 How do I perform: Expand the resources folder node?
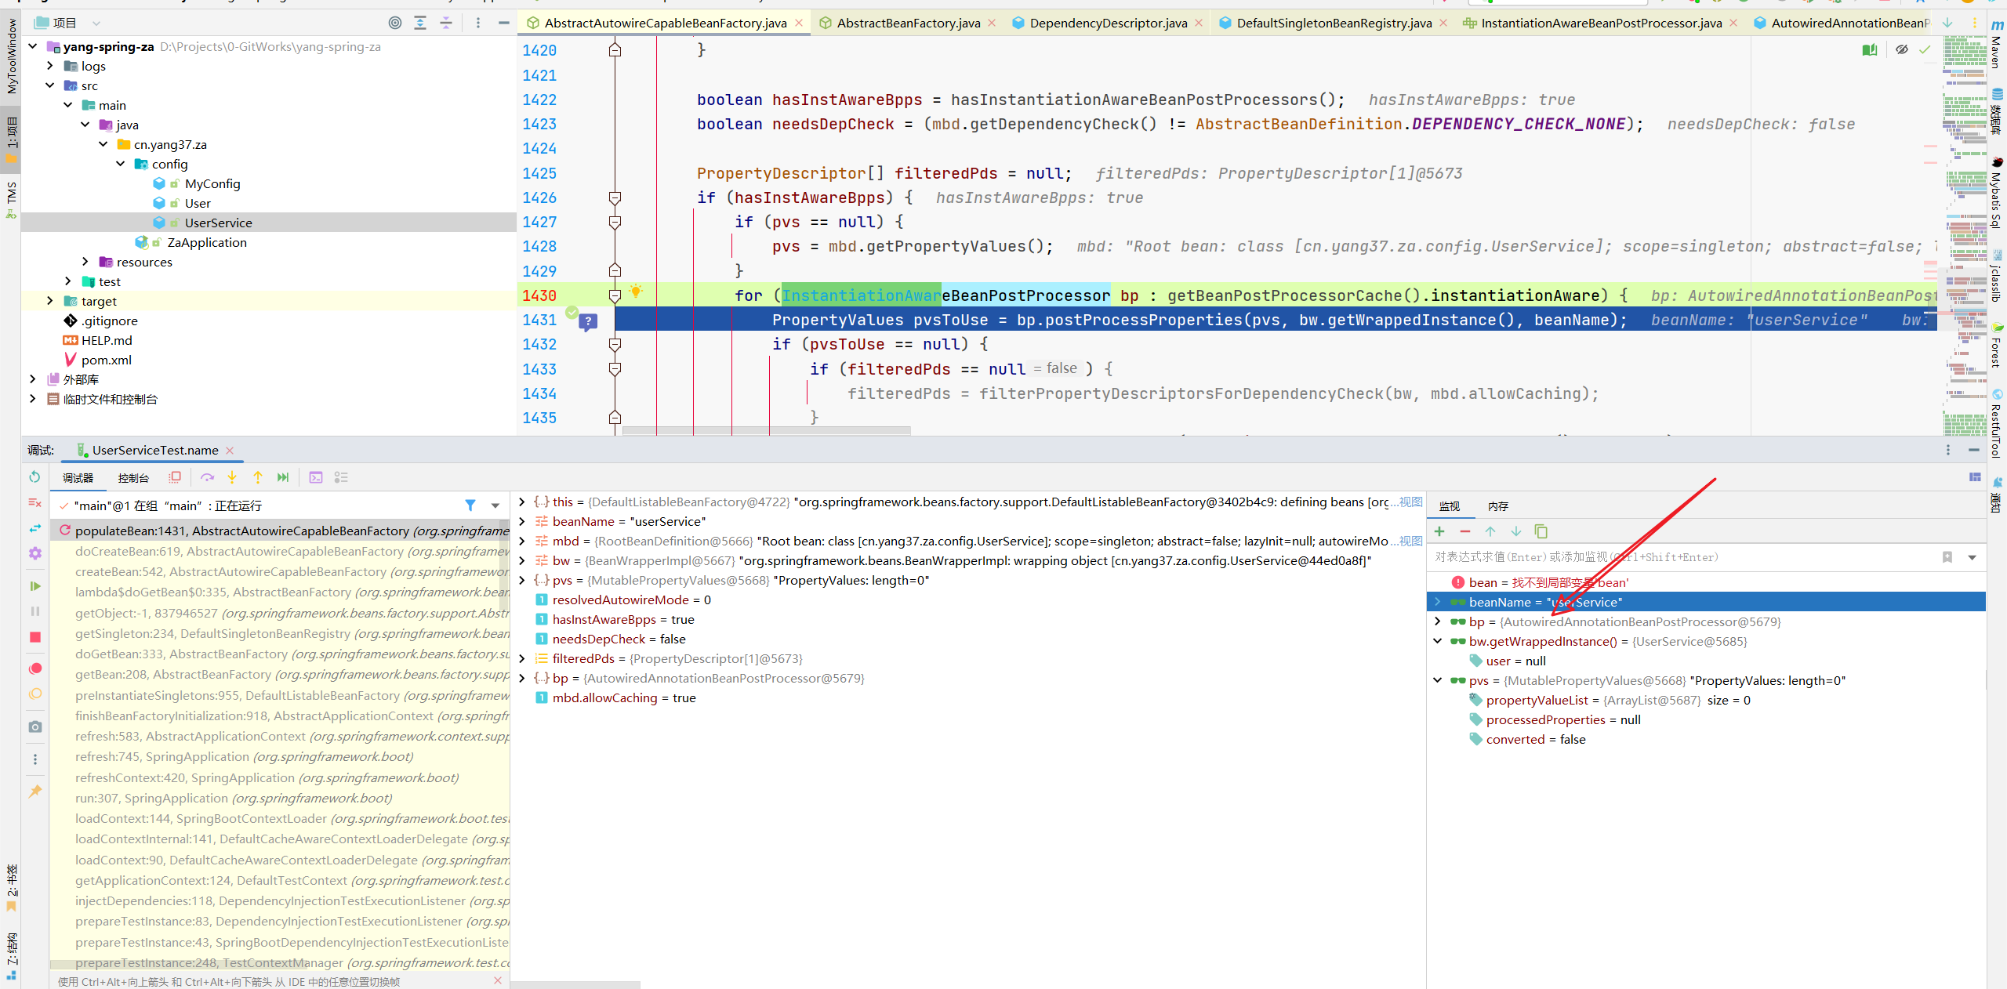click(x=85, y=262)
